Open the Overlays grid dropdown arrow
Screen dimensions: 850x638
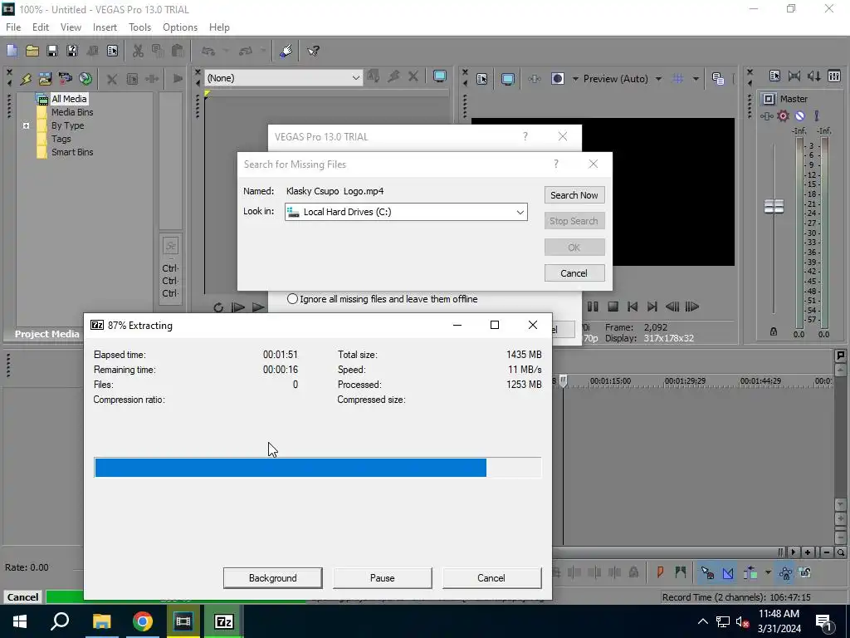696,79
